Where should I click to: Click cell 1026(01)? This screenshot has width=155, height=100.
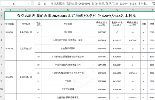click(x=11, y=48)
